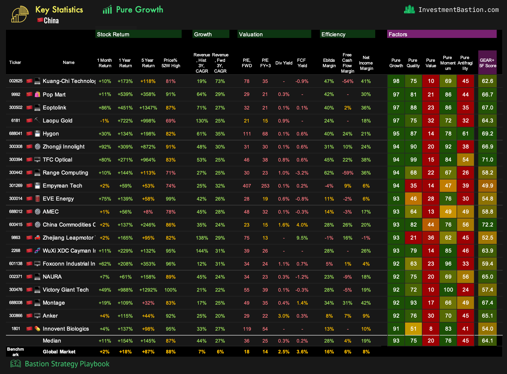Select the Stock Return section header
This screenshot has width=507, height=374.
tap(139, 34)
